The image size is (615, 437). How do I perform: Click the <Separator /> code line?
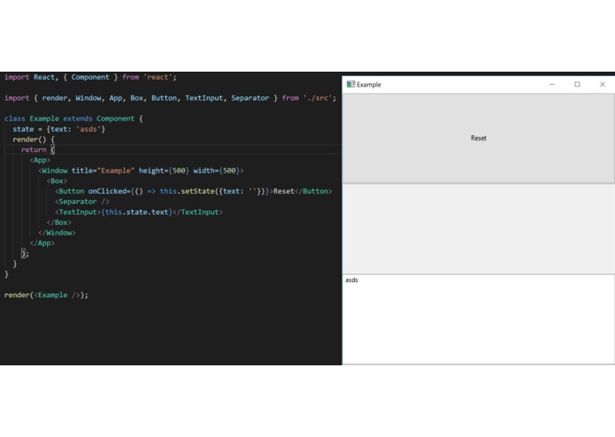tap(82, 202)
